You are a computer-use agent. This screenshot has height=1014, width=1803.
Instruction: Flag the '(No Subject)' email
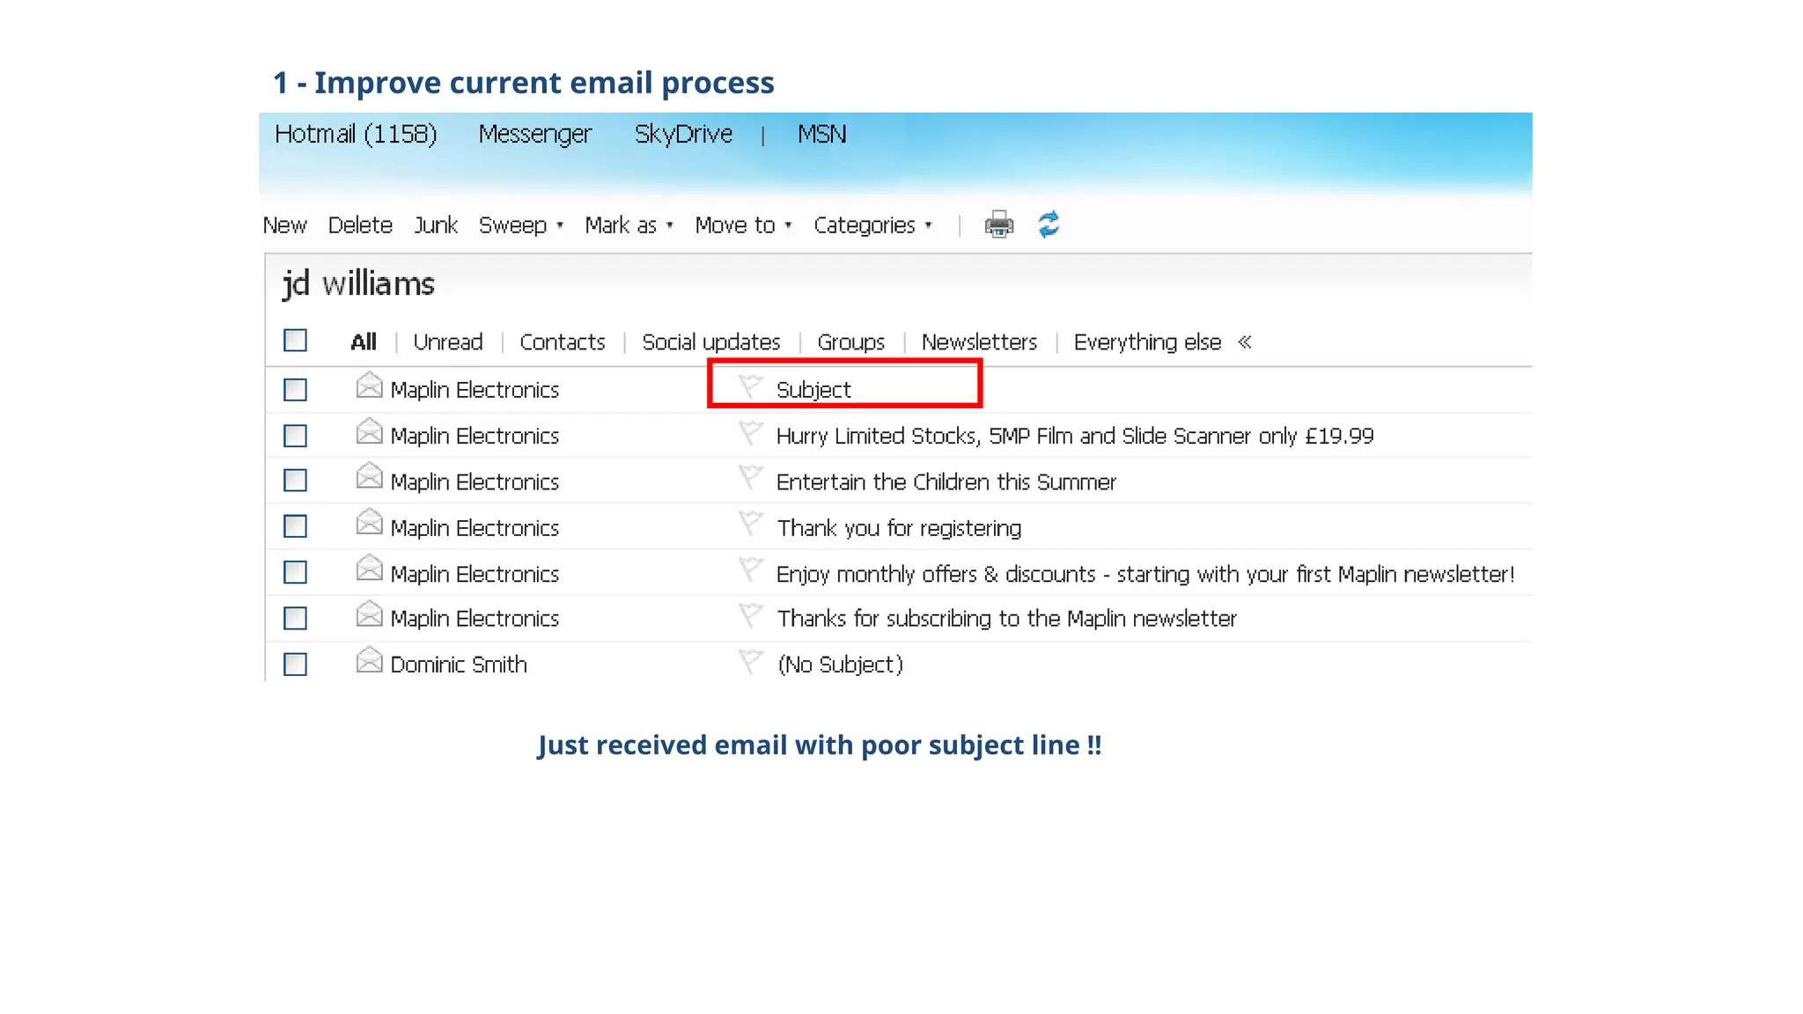pyautogui.click(x=750, y=661)
